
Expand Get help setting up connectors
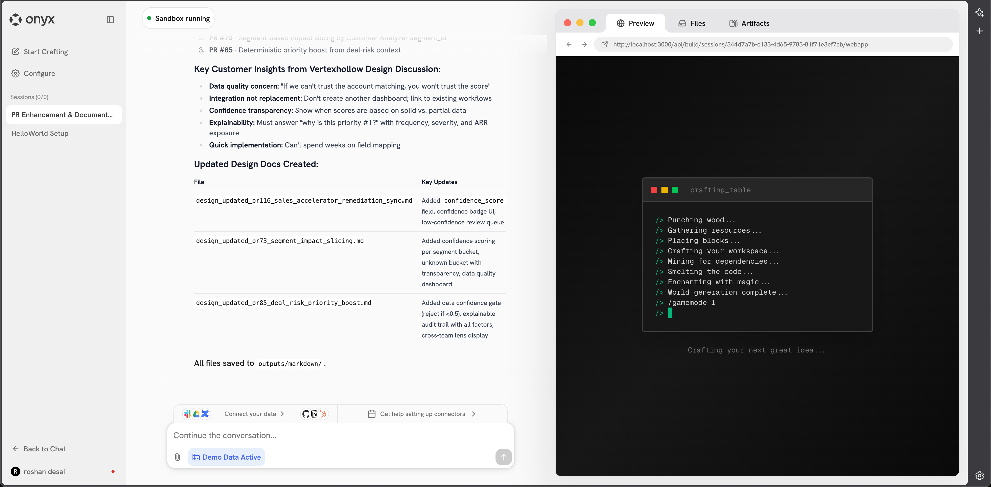(x=473, y=414)
